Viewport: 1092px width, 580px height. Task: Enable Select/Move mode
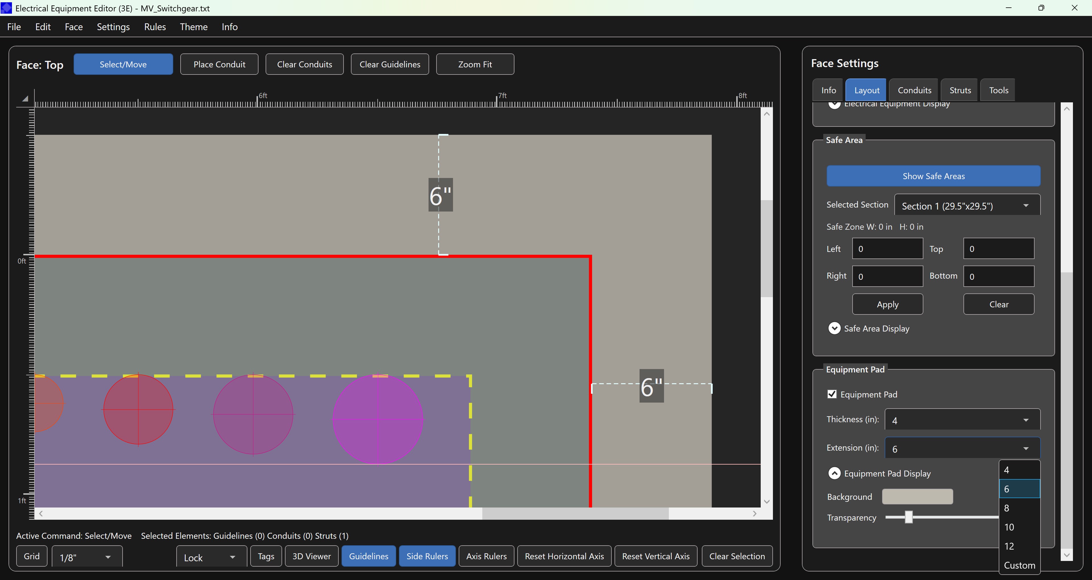pos(123,64)
